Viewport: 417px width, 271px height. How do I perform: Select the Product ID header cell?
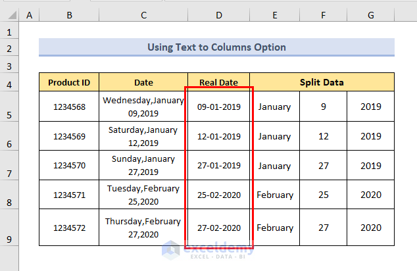[x=69, y=82]
